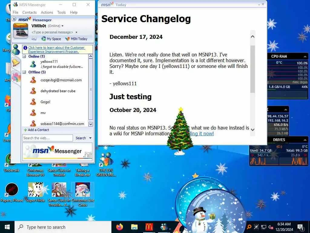Collapse the Online (1) group
The image size is (310, 233).
tap(24, 56)
